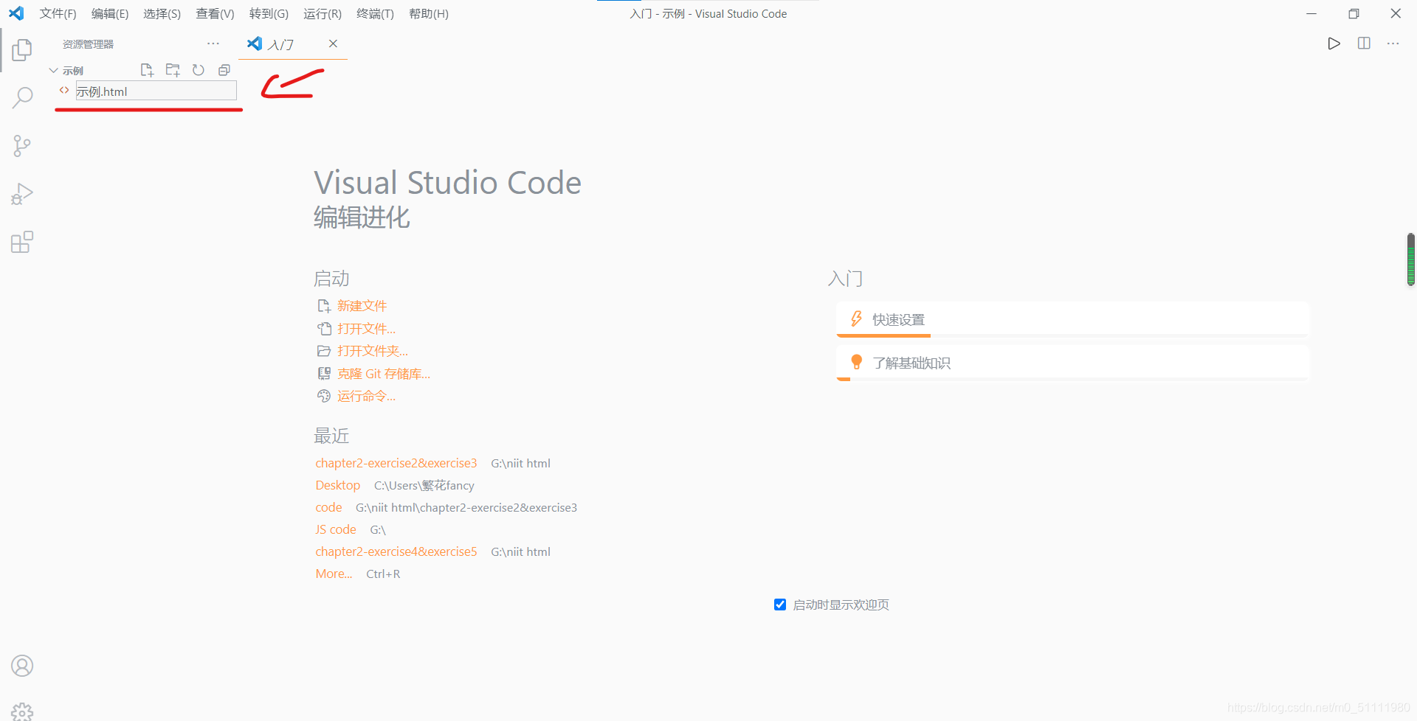The width and height of the screenshot is (1417, 721).
Task: Click the Run play icon at top right
Action: pyautogui.click(x=1334, y=43)
